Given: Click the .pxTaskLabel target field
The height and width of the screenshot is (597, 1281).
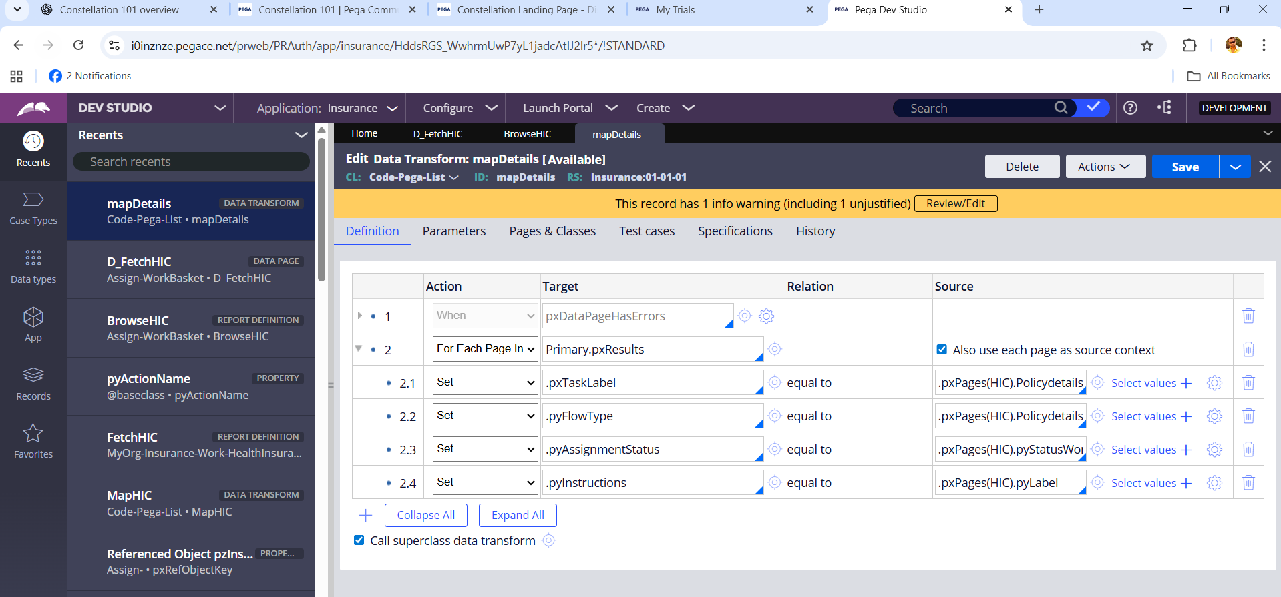Looking at the screenshot, I should pyautogui.click(x=653, y=382).
